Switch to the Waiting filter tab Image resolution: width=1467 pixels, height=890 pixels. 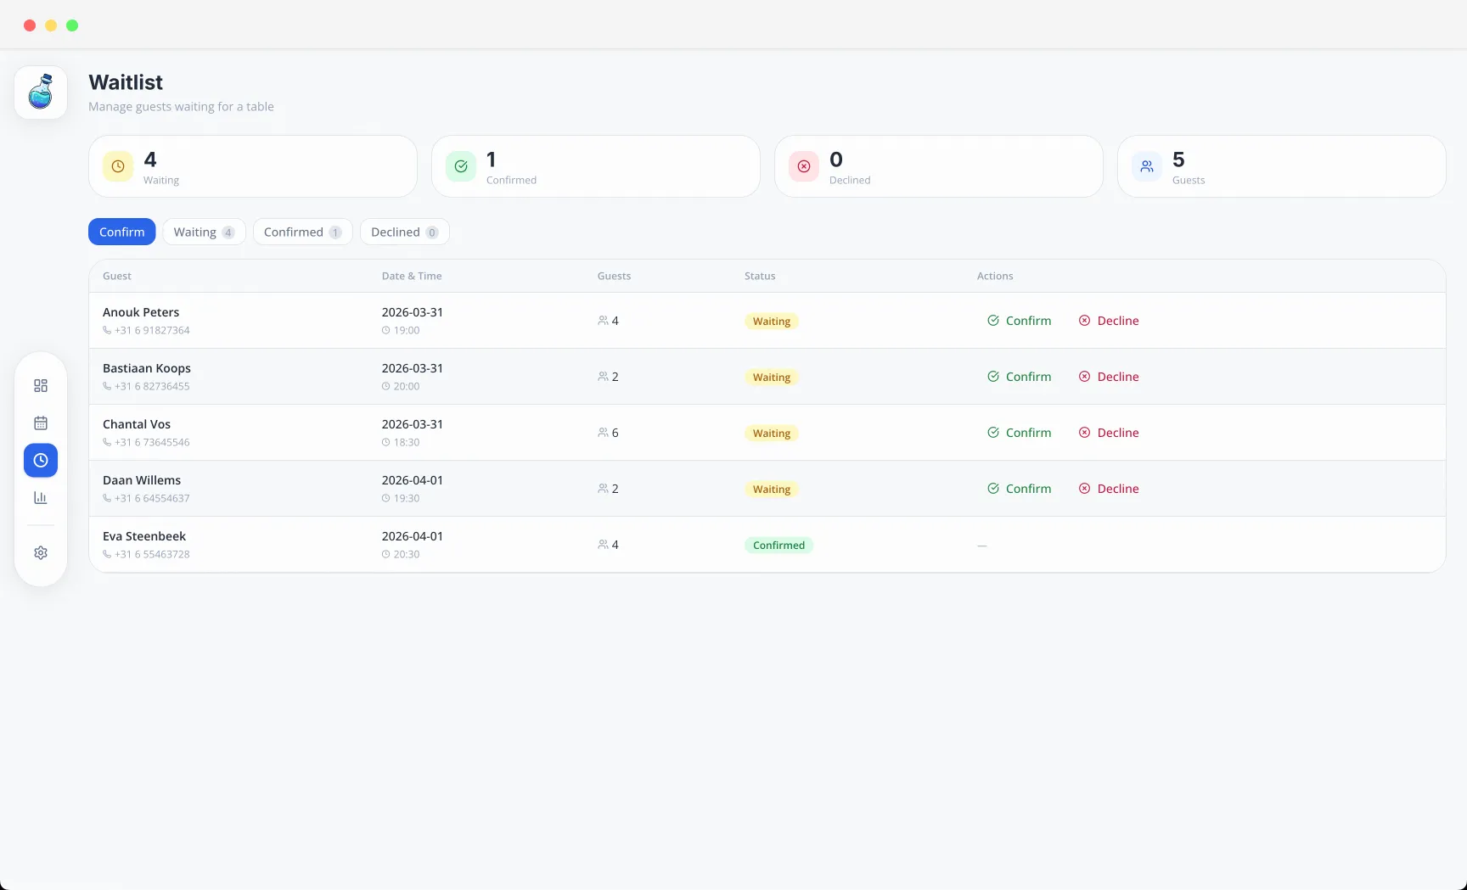coord(204,232)
